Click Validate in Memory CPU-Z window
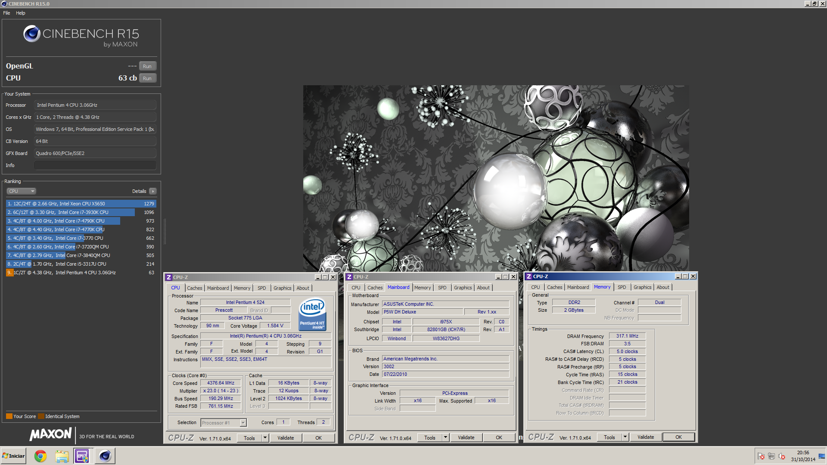Screen dimensions: 827x465 click(x=646, y=437)
